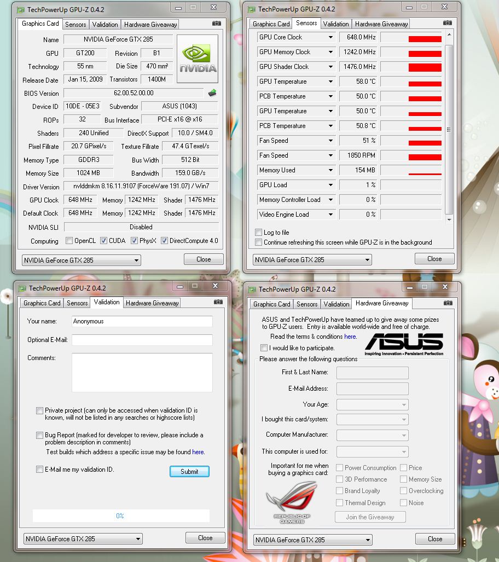This screenshot has height=562, width=499.
Task: Check I would like to participate
Action: [264, 347]
